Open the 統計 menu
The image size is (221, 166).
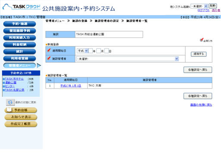click(19, 51)
